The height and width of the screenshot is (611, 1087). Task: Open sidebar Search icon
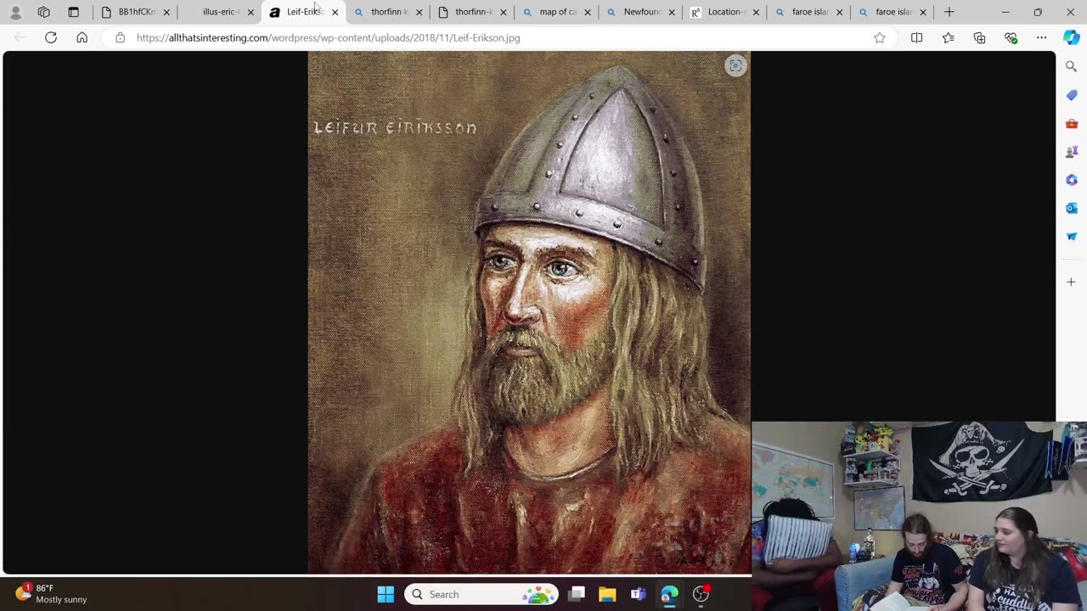1071,66
